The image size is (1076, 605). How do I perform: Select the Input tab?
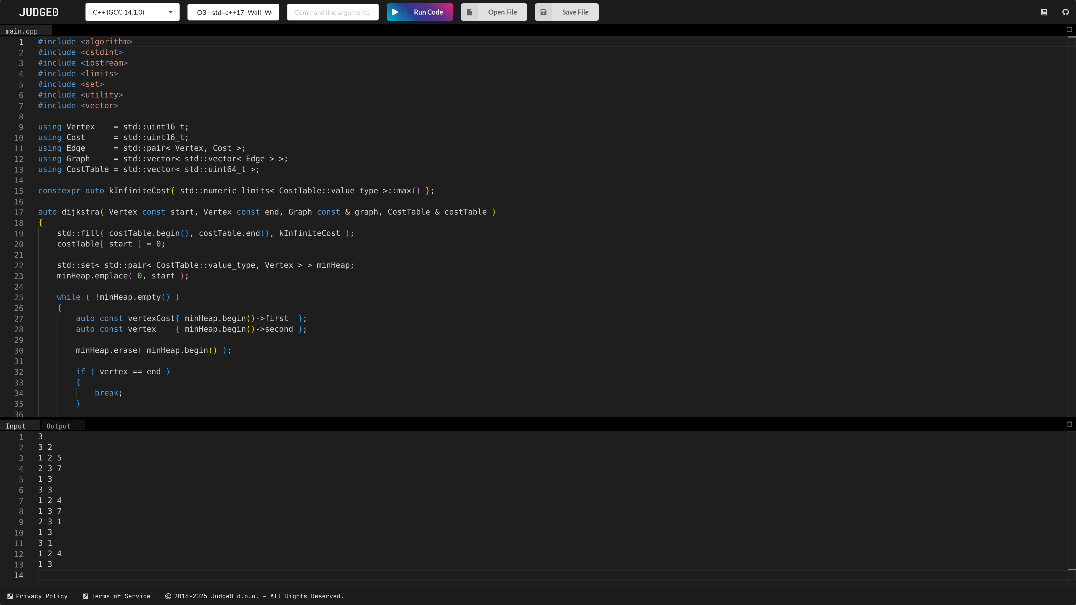pos(15,426)
